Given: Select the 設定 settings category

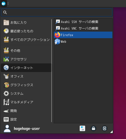Looking at the screenshot, I should [26, 119].
